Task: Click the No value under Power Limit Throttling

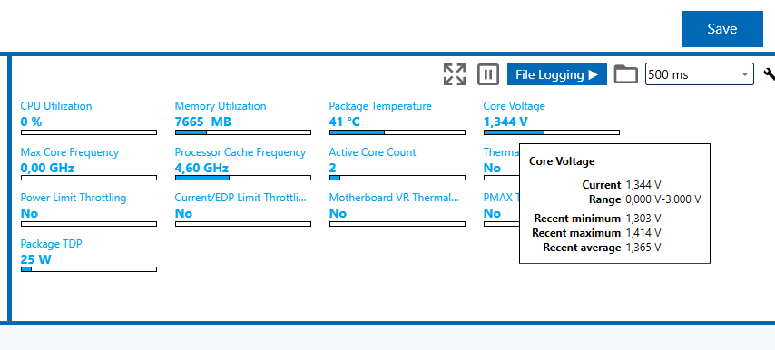Action: (x=29, y=213)
